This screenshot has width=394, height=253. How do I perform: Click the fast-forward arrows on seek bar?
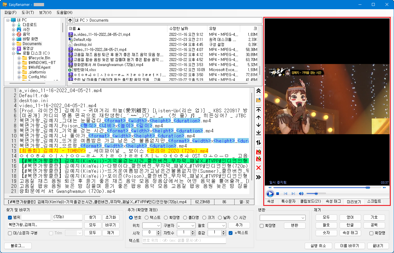[384, 188]
